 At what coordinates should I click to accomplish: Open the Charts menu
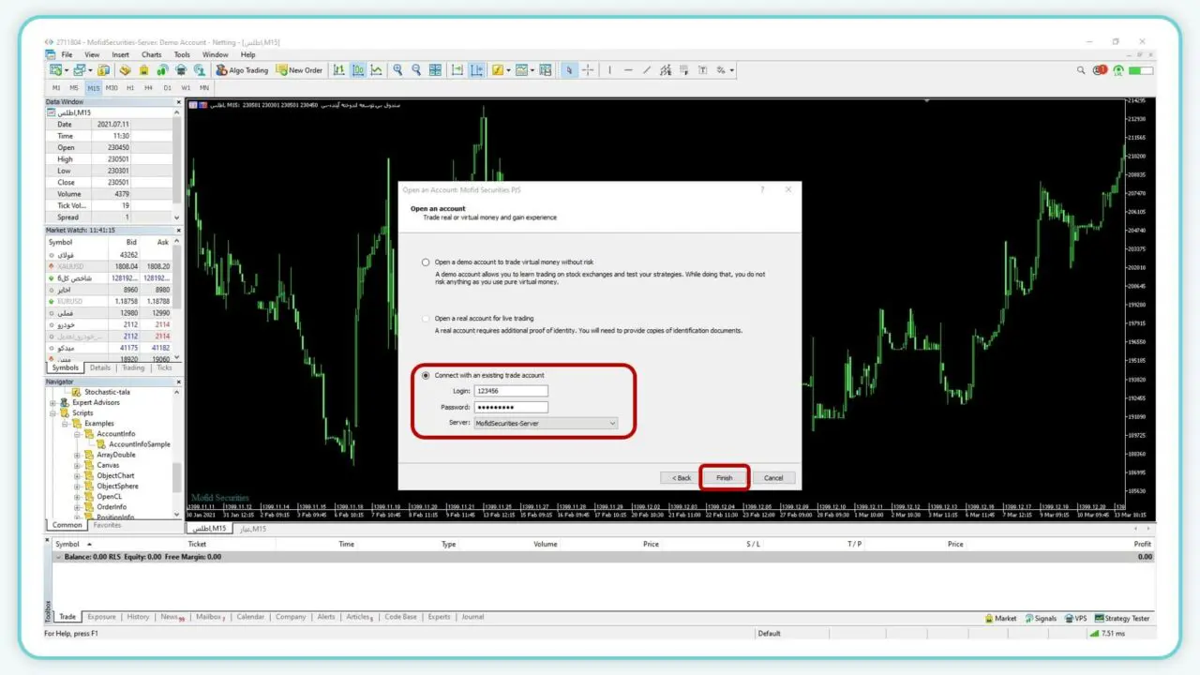coord(151,54)
